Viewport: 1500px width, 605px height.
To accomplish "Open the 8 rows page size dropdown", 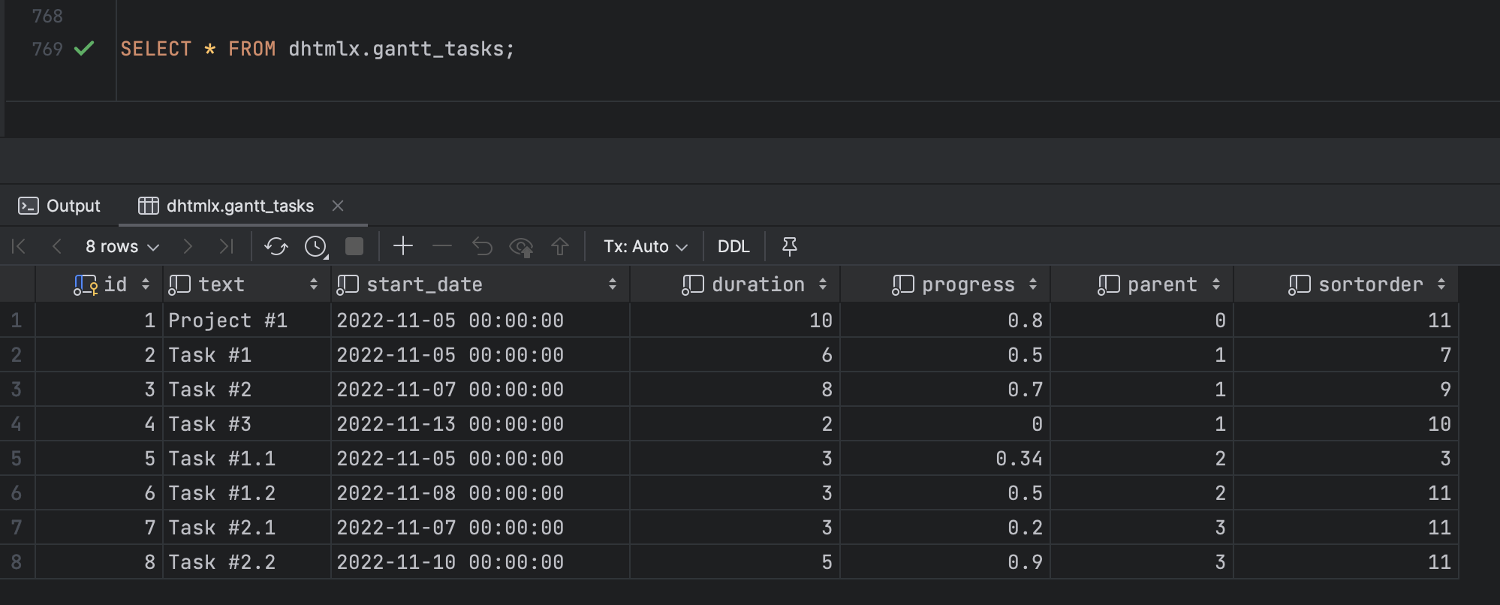I will [x=122, y=246].
